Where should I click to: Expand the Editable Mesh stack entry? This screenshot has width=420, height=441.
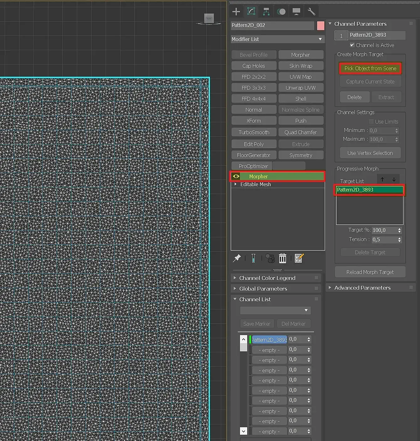(236, 184)
